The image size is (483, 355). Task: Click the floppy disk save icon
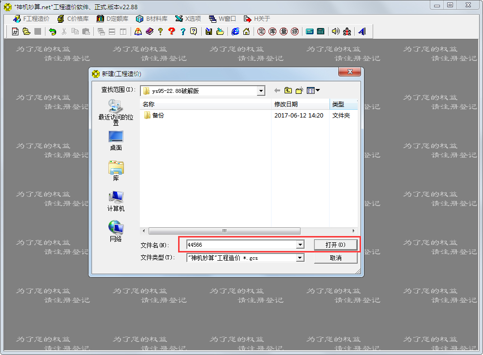[209, 31]
